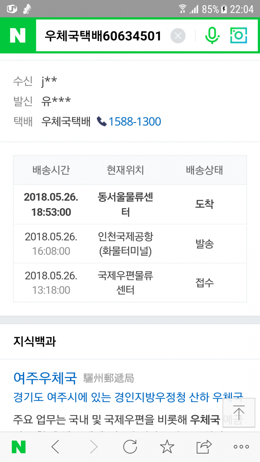
Task: Go to Naver home from bottom bar
Action: click(x=18, y=447)
